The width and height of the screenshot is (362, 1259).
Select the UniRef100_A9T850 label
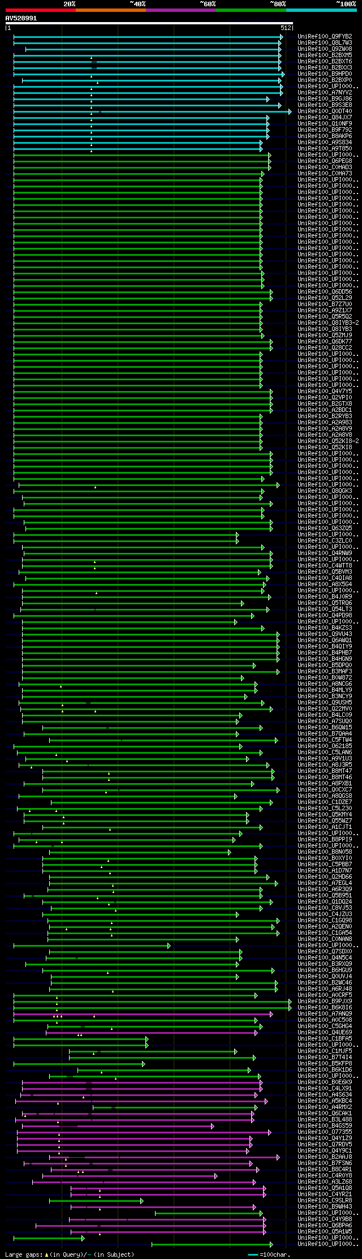[325, 149]
